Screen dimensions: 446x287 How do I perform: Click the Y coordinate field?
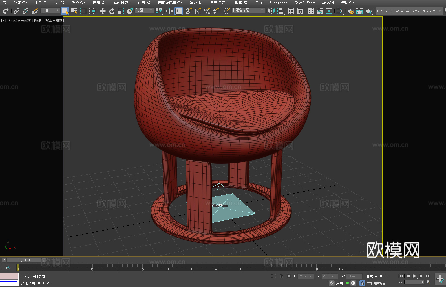tap(330, 276)
